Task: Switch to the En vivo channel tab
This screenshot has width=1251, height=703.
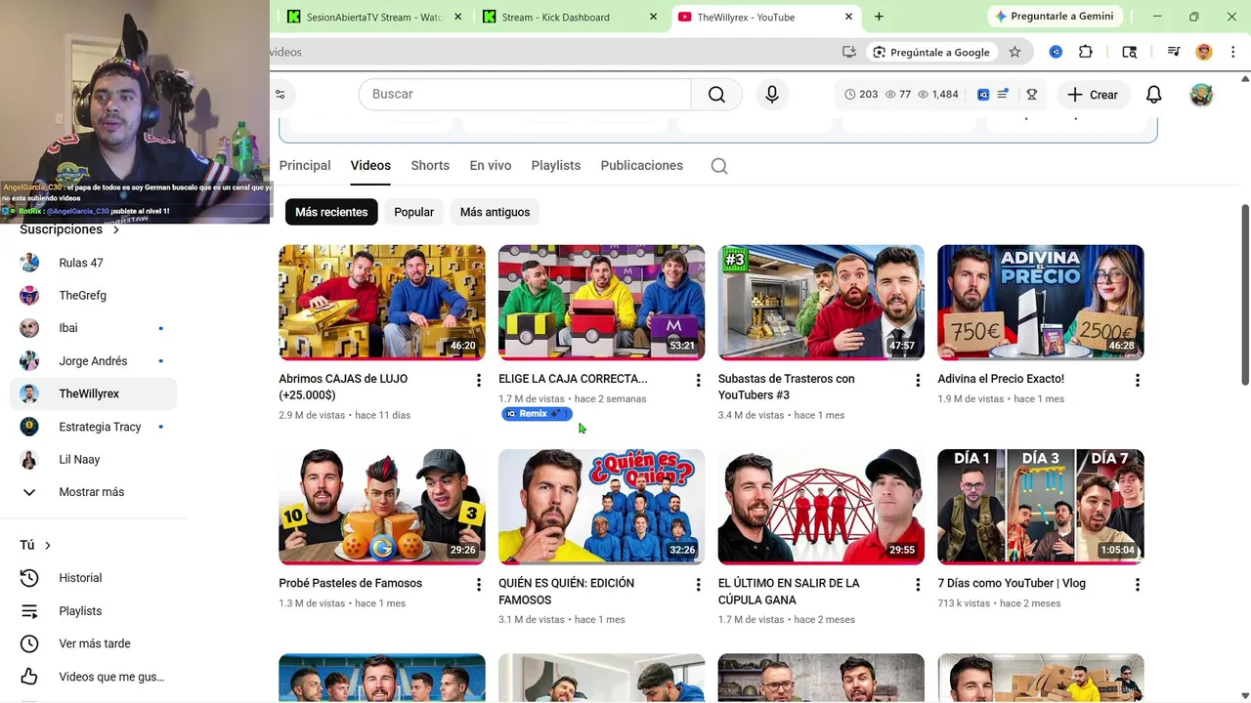Action: point(491,166)
